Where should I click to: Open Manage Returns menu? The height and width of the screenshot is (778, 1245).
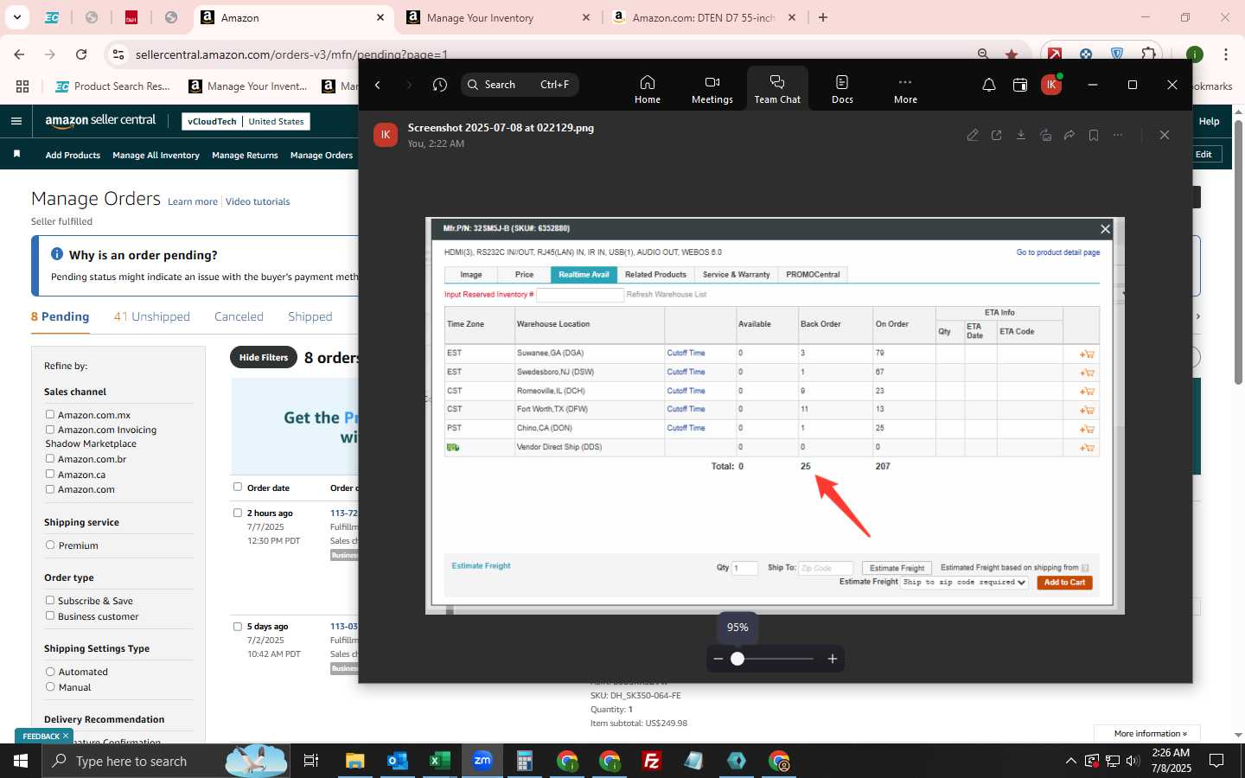pyautogui.click(x=245, y=155)
